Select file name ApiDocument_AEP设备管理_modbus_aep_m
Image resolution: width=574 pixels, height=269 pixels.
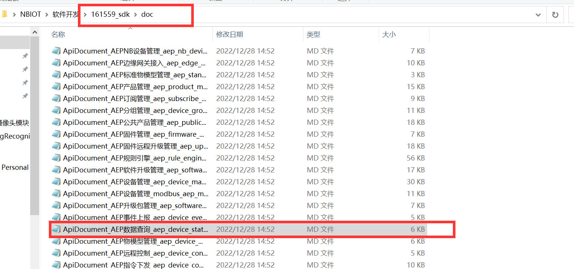click(x=136, y=194)
